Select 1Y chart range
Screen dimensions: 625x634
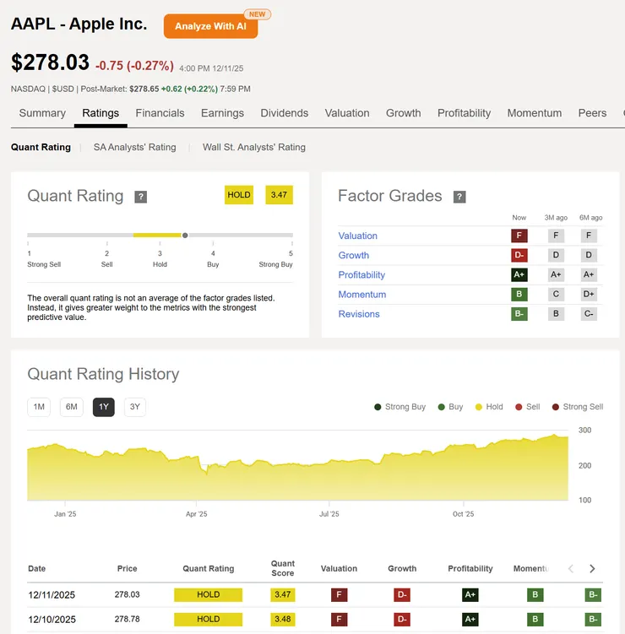coord(104,407)
